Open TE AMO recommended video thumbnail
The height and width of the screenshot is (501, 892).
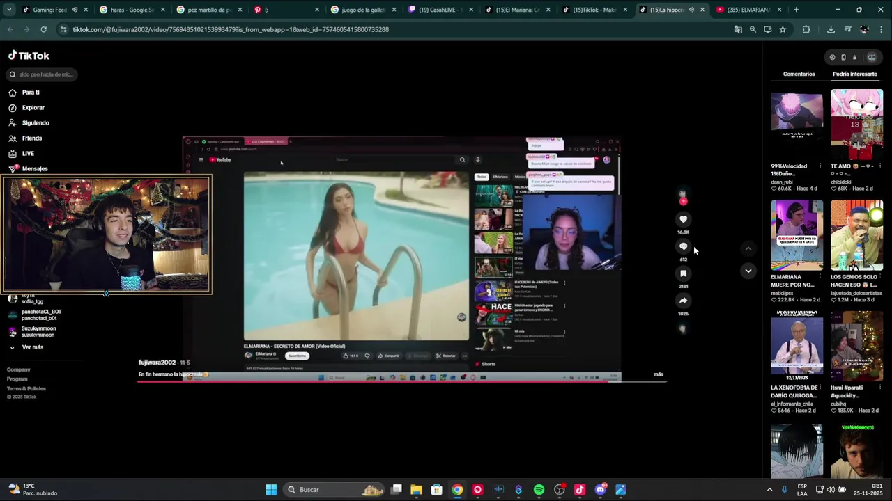point(856,125)
